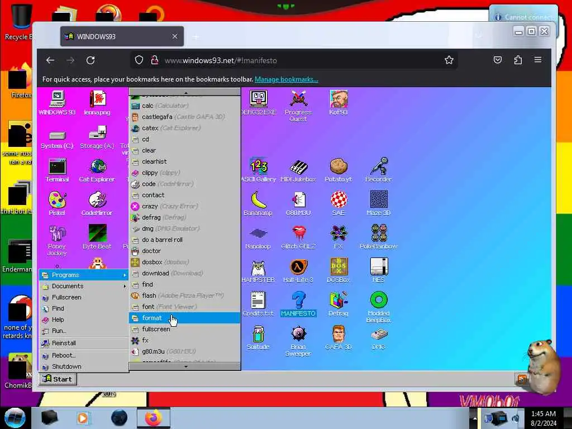Open Credits.txt file icon
This screenshot has height=429, width=572.
[258, 304]
